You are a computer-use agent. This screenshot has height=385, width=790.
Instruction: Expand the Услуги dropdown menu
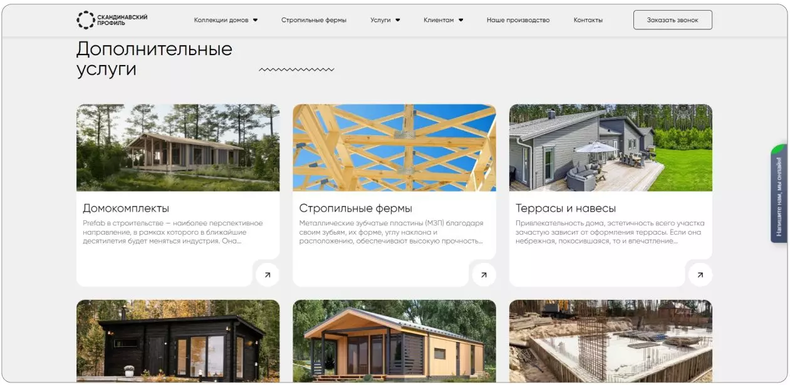click(385, 20)
